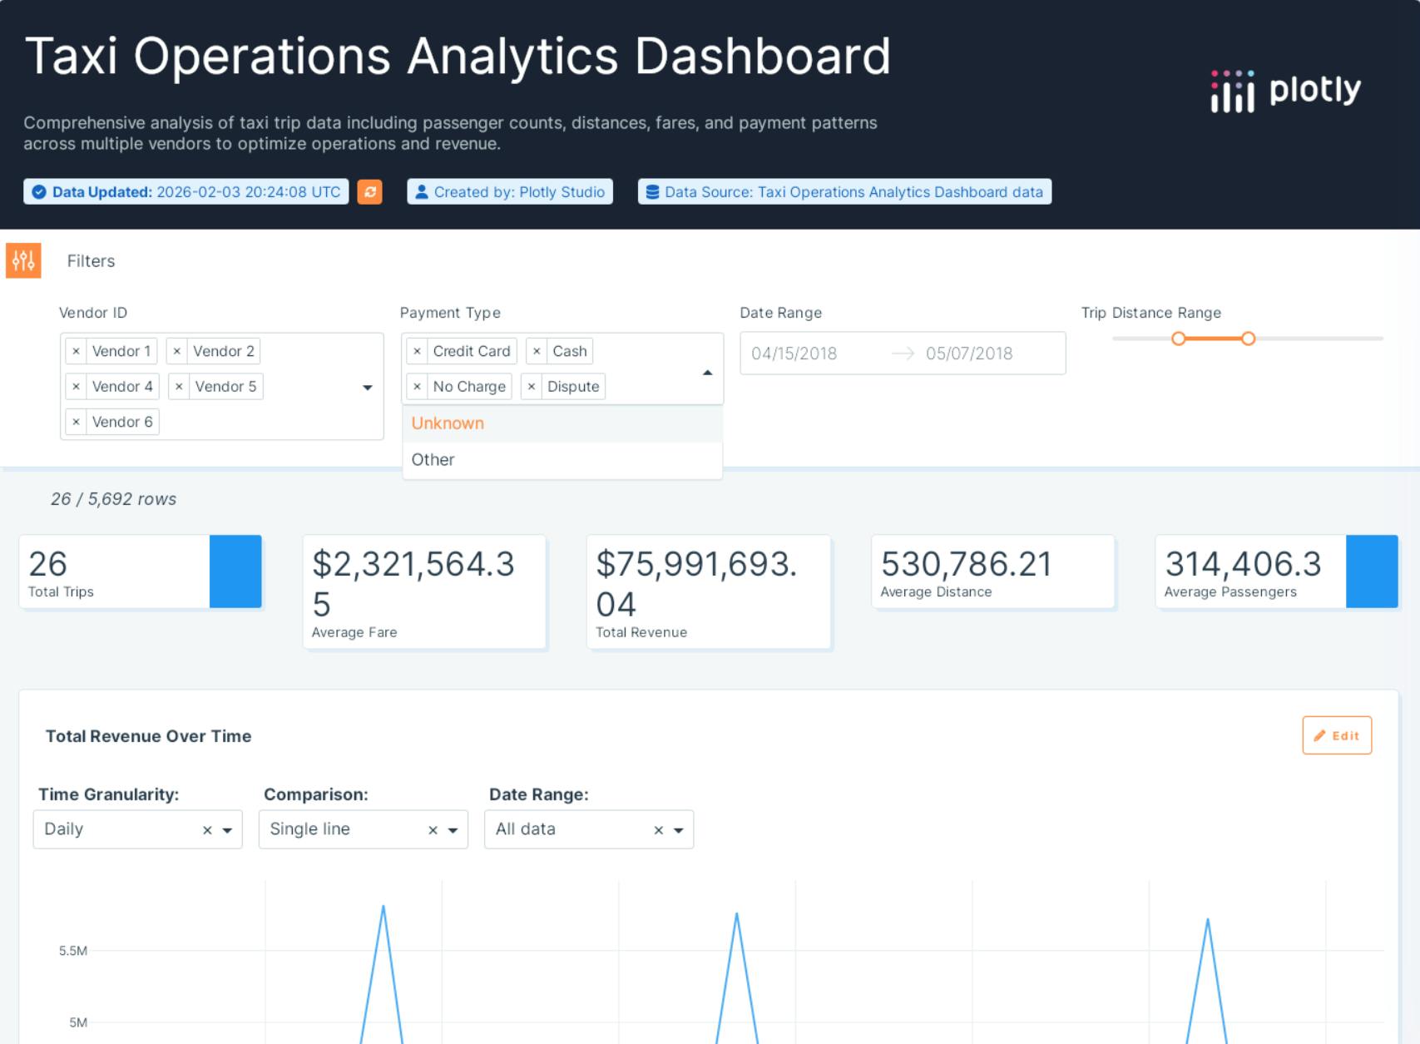This screenshot has height=1044, width=1420.
Task: Remove the Vendor 1 tag
Action: tap(76, 352)
